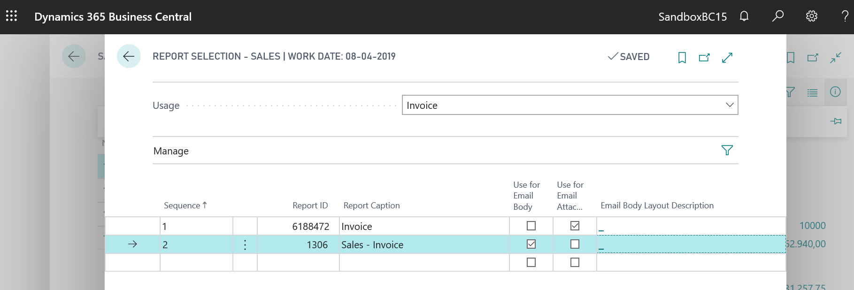The height and width of the screenshot is (290, 854).
Task: Edit Sequence cell with value 1
Action: (196, 226)
